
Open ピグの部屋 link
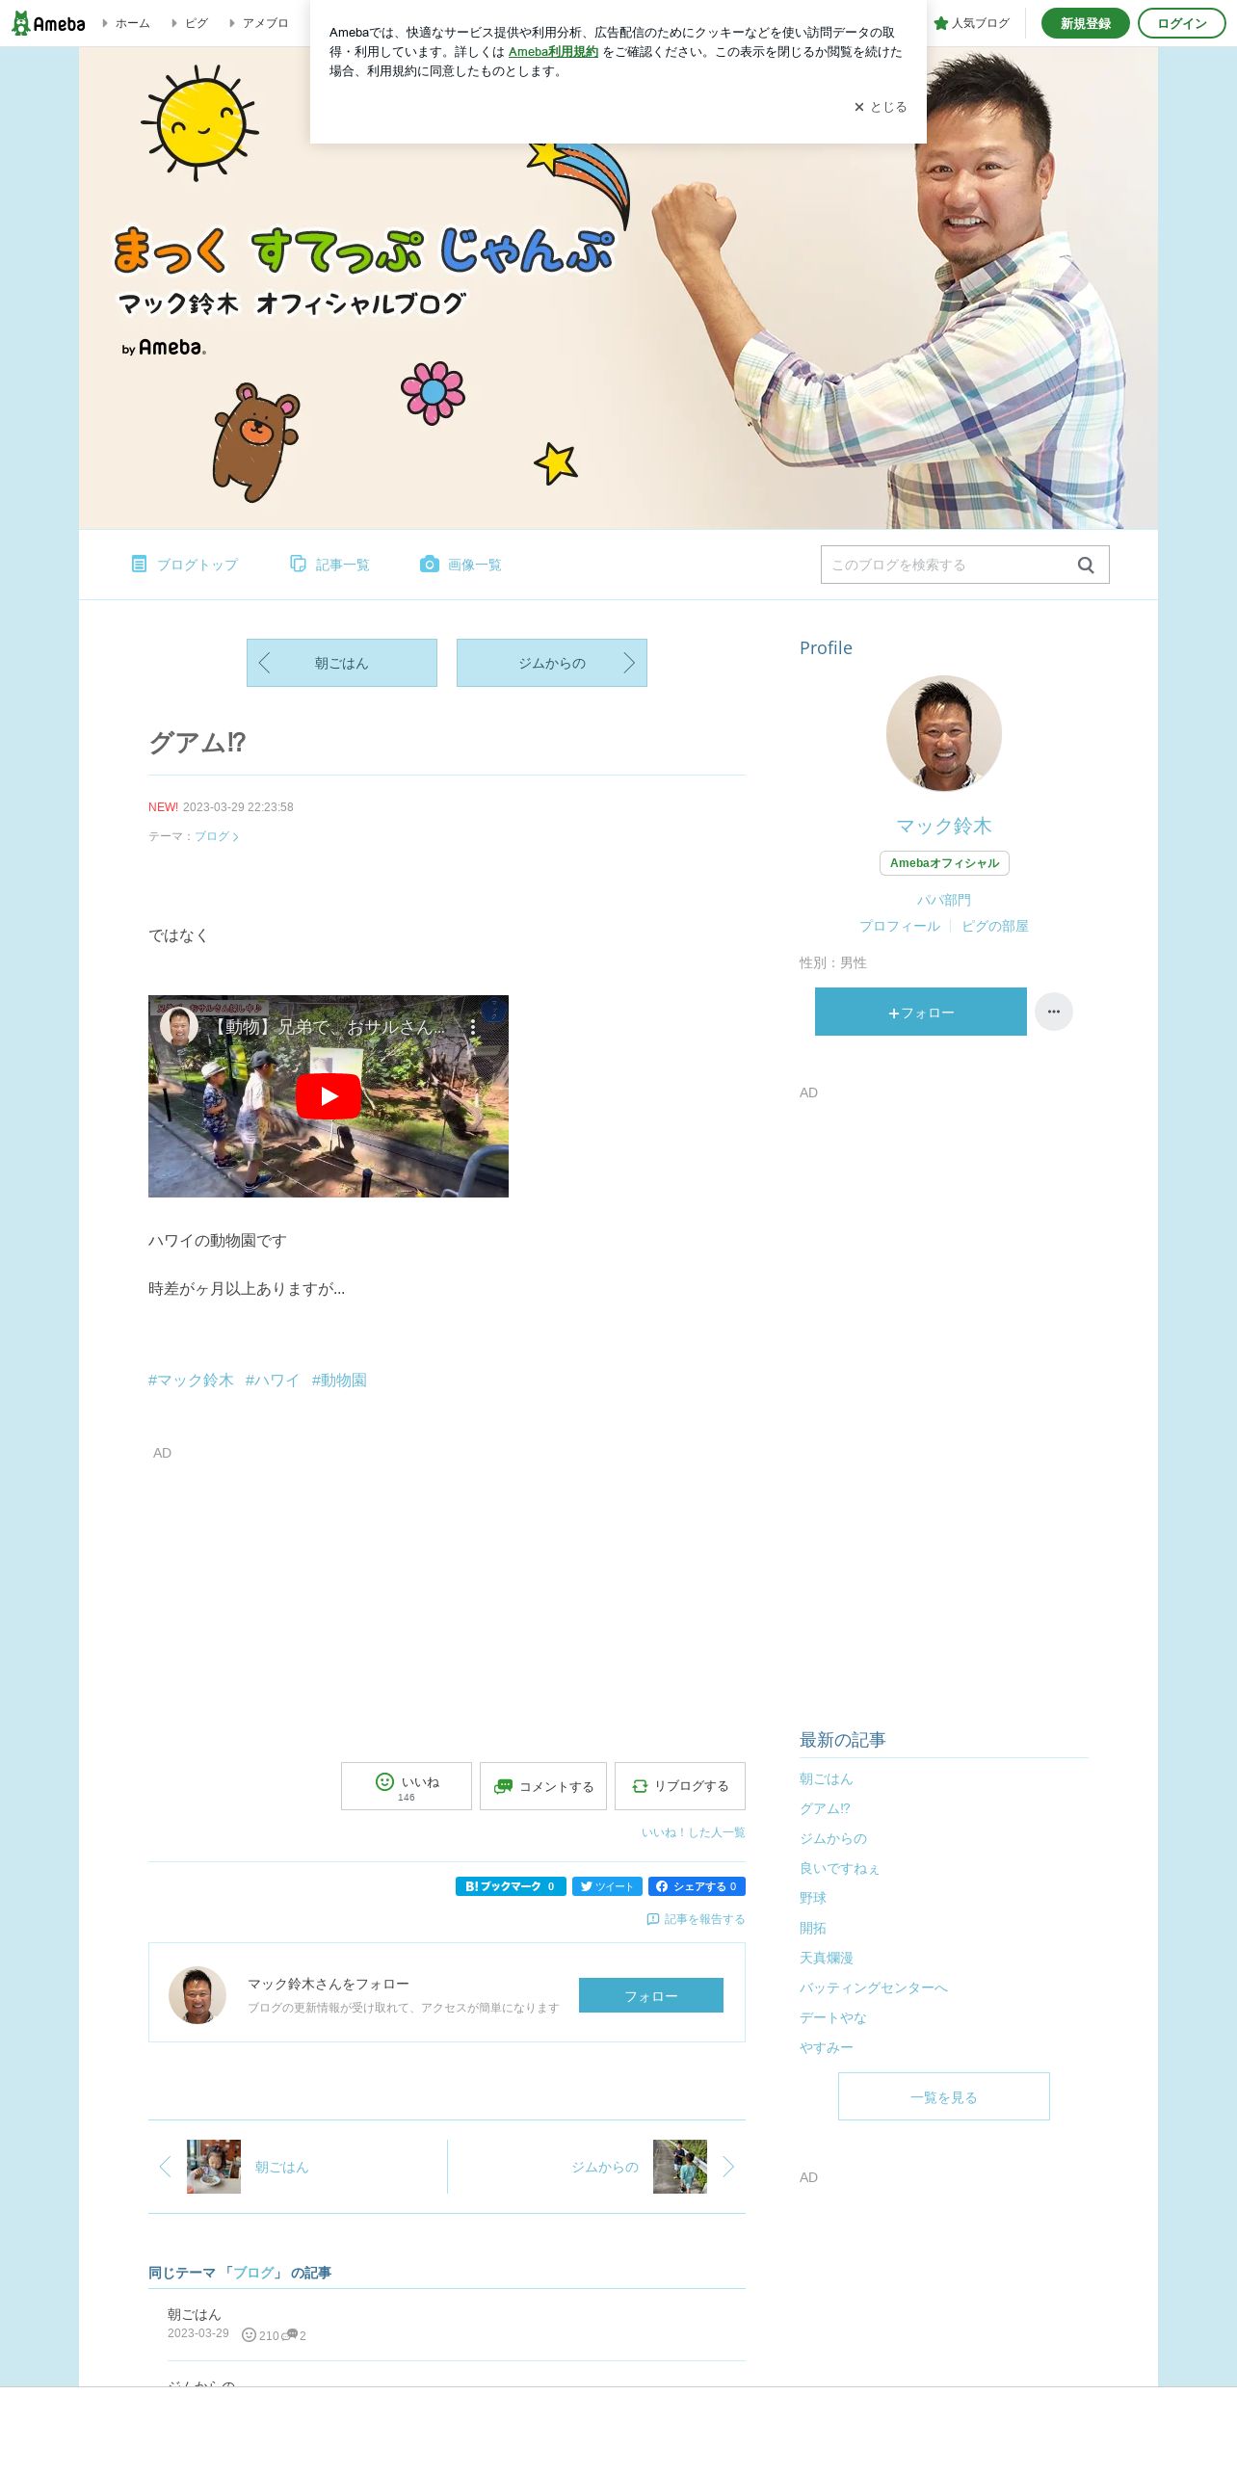coord(995,926)
